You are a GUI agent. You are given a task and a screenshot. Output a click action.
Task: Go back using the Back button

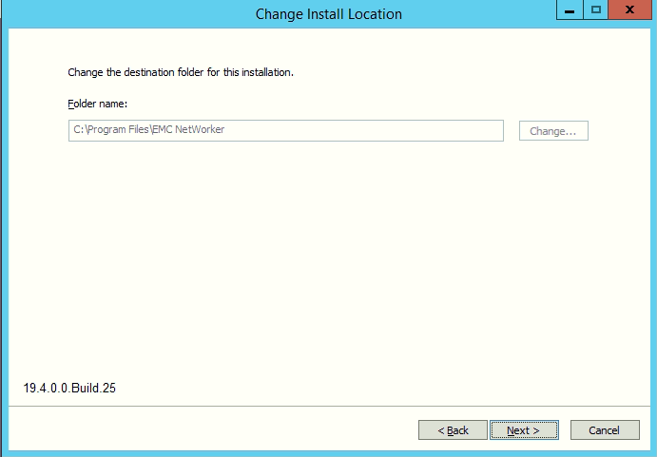tap(453, 430)
